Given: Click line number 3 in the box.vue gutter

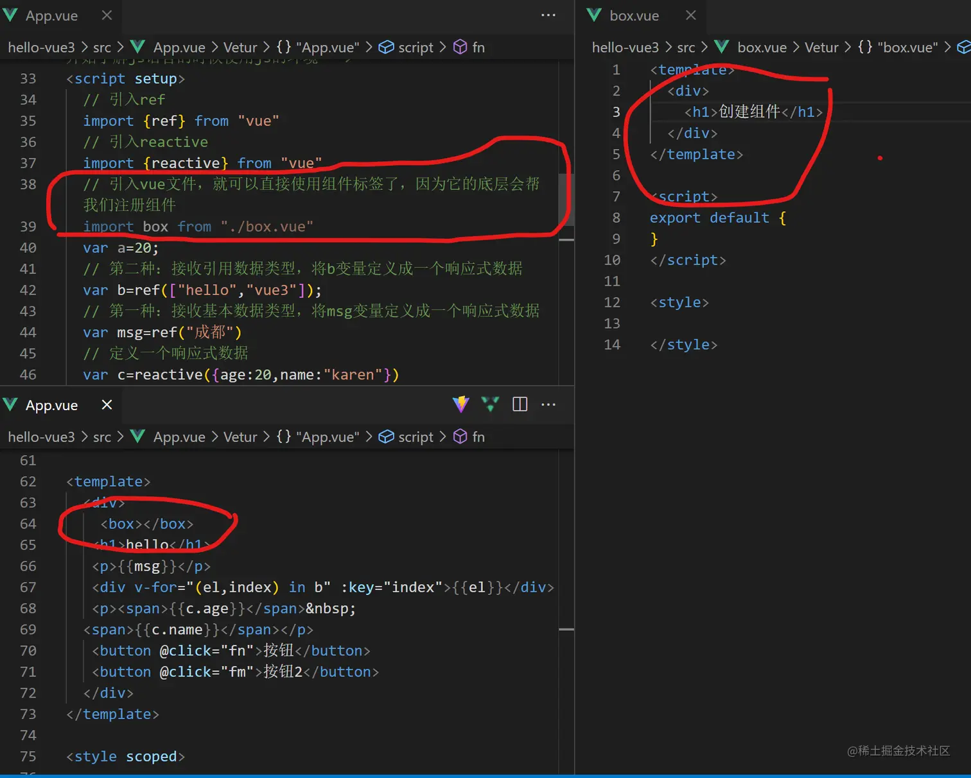Looking at the screenshot, I should click(616, 112).
